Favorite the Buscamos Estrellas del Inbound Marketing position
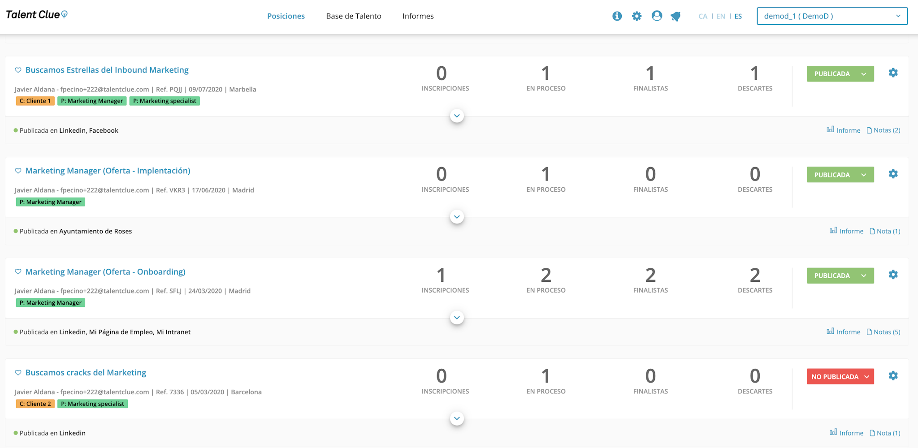This screenshot has height=448, width=918. tap(18, 70)
